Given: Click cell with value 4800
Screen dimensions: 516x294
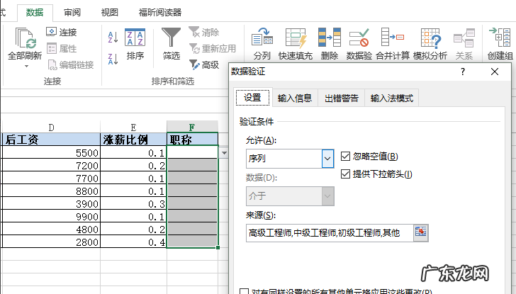Looking at the screenshot, I should [51, 230].
